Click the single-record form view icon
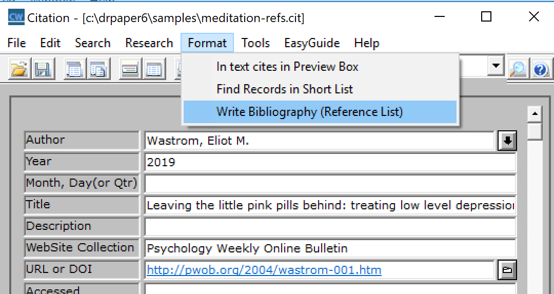The height and width of the screenshot is (294, 554). coord(130,69)
